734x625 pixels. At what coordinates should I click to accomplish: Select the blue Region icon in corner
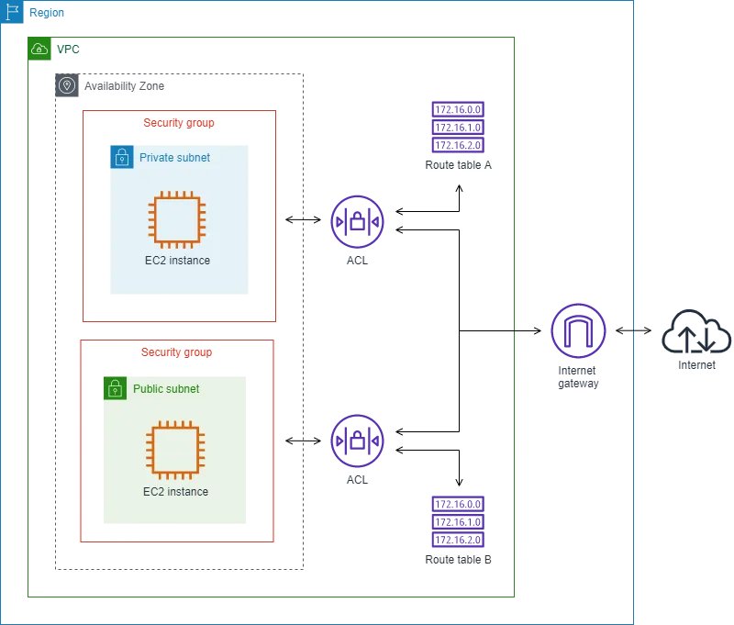[11, 13]
